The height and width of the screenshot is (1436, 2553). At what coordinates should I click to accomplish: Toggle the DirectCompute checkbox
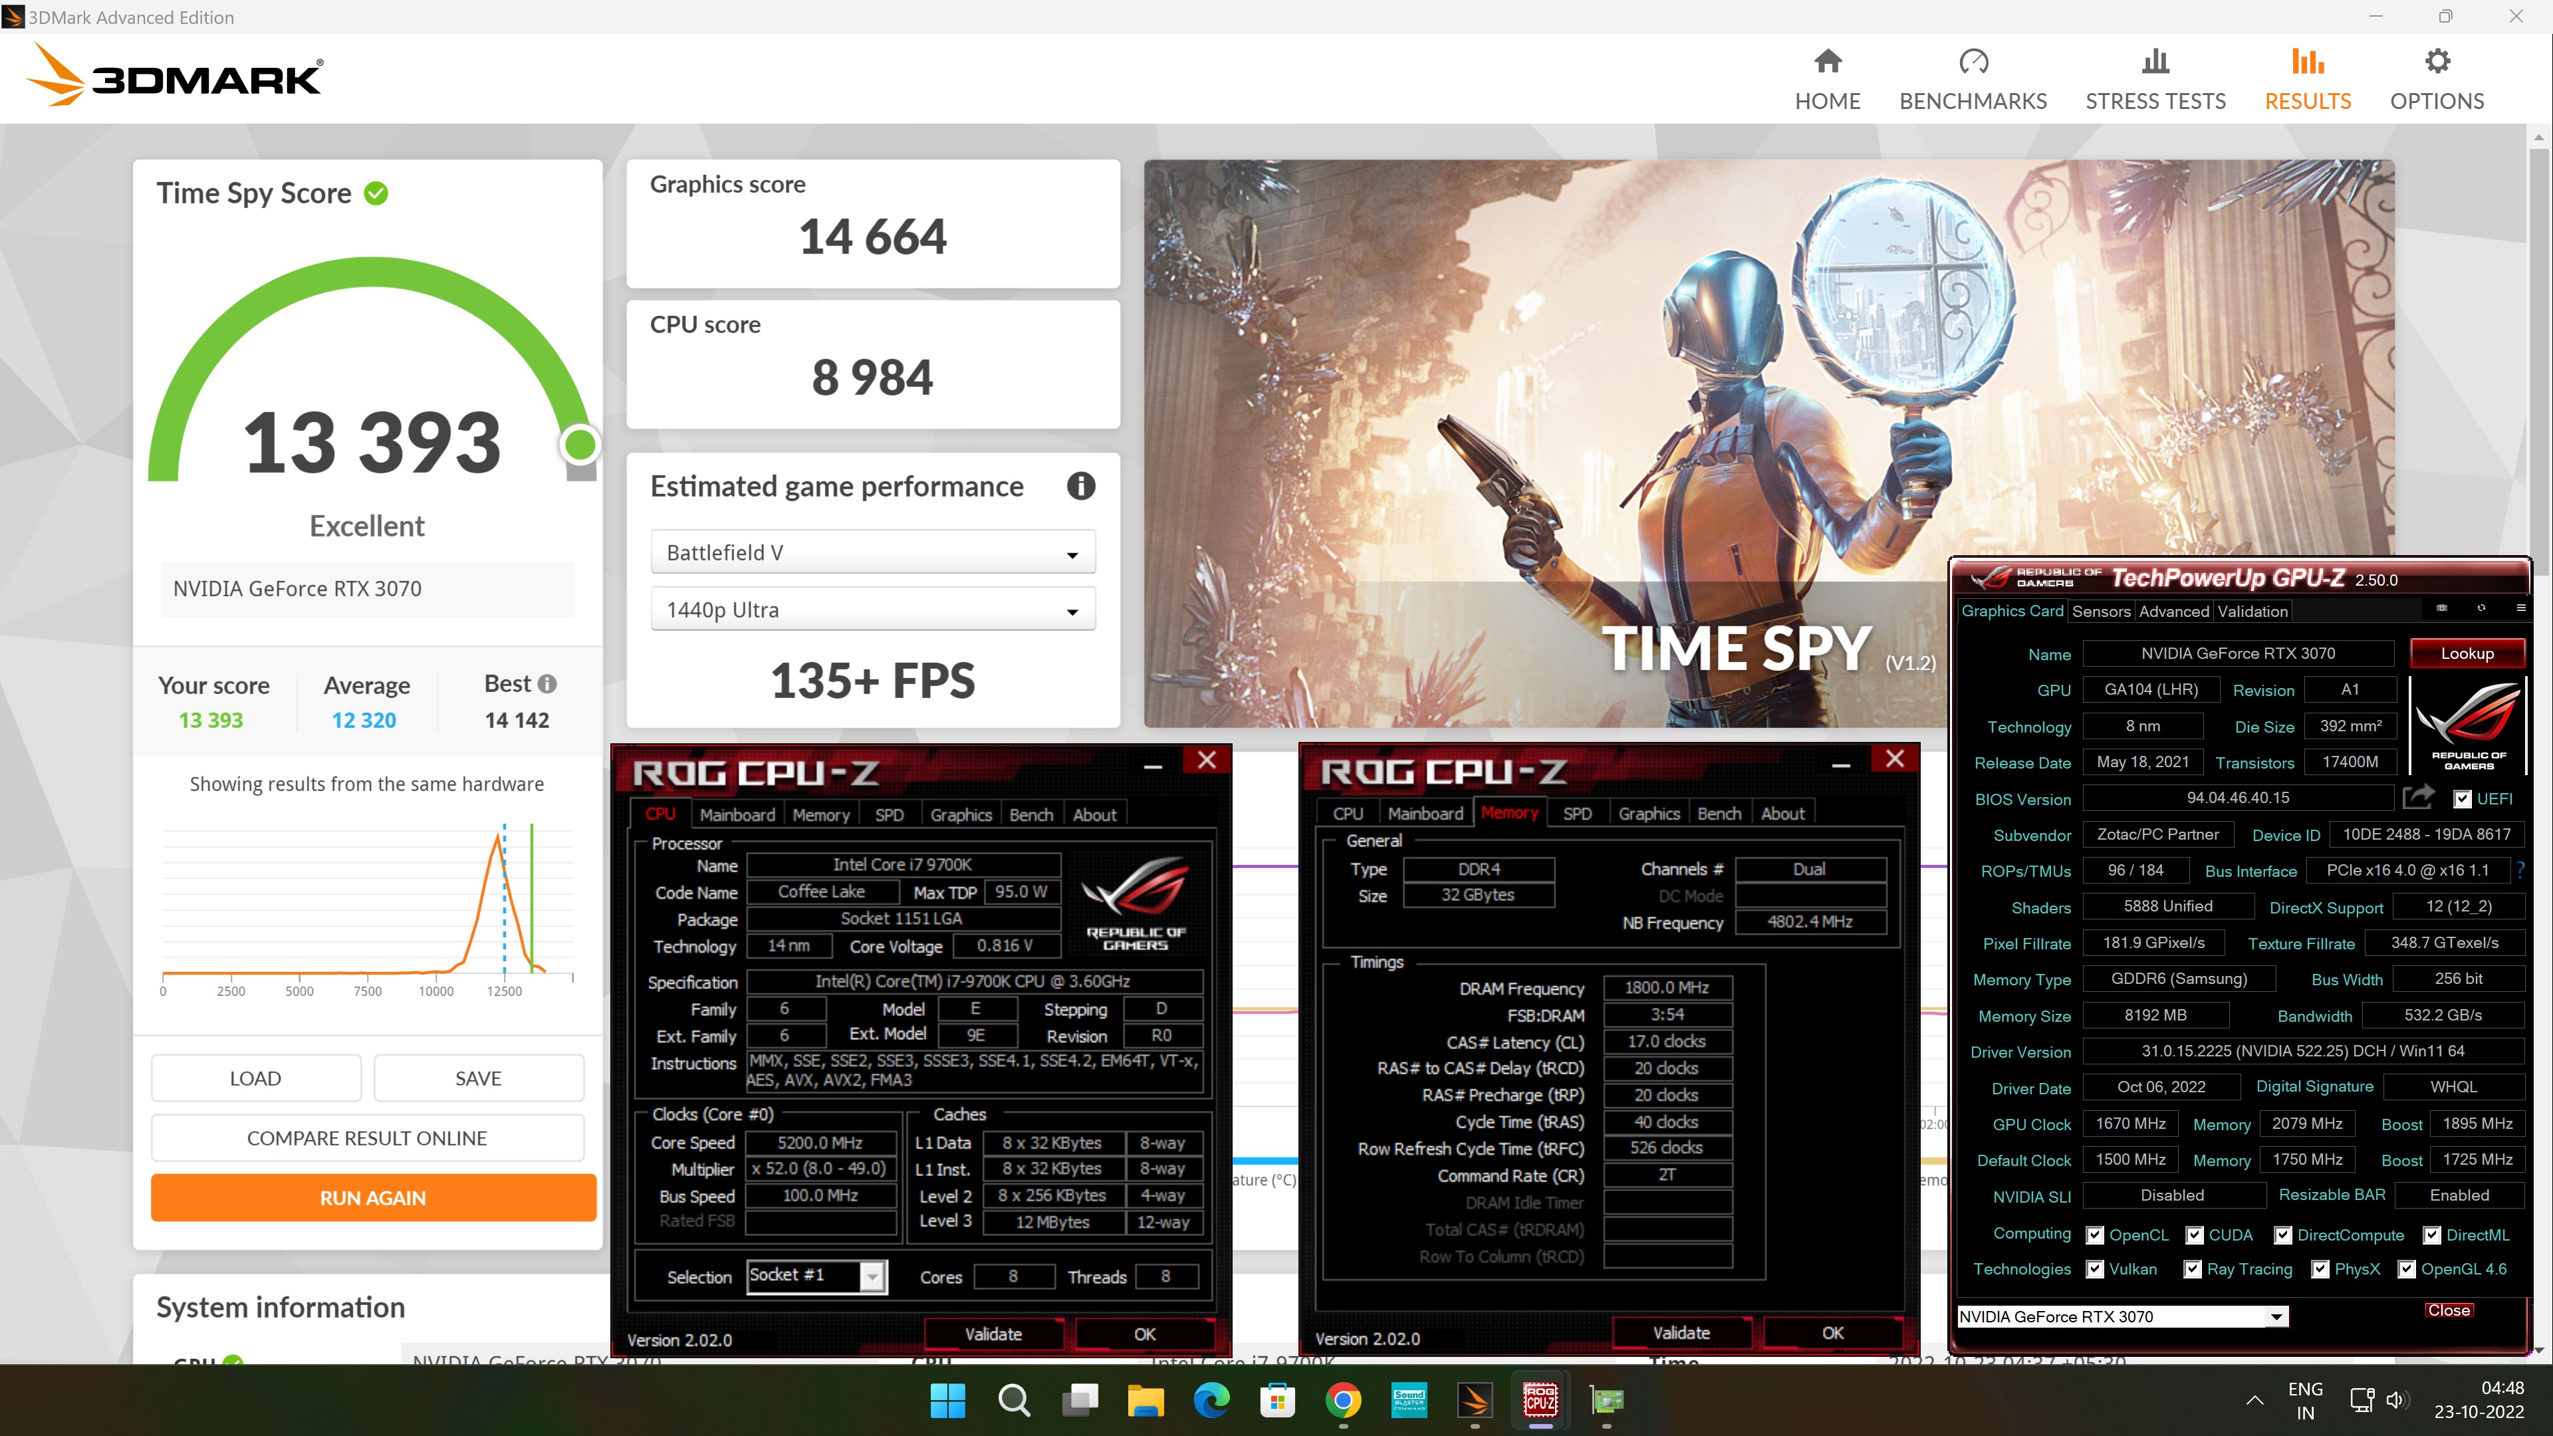pyautogui.click(x=2282, y=1235)
